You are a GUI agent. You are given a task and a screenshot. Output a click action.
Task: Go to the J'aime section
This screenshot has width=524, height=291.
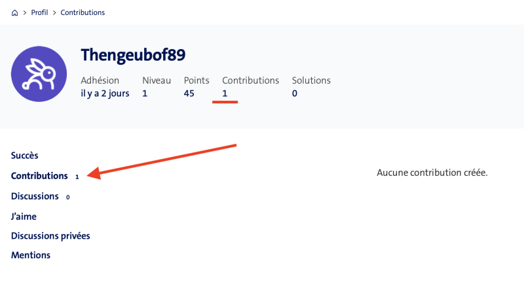coord(24,216)
